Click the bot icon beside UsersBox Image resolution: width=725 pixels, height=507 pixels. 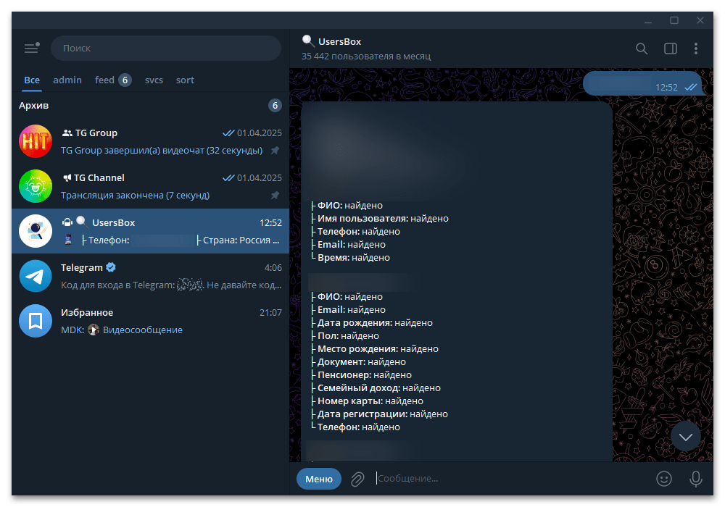67,222
